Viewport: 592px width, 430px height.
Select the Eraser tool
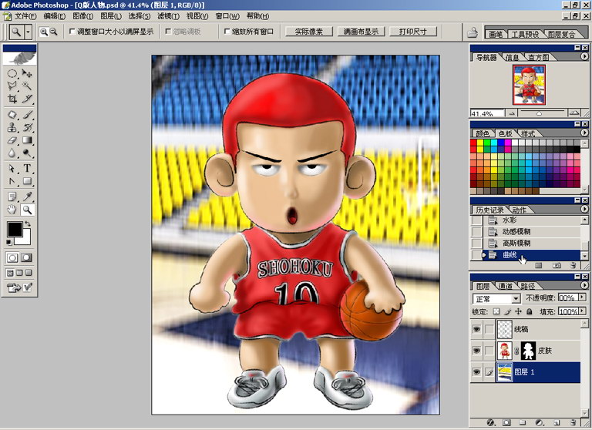click(12, 140)
